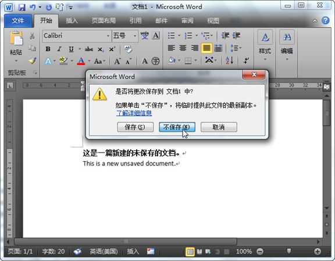Toggle superscript formatting
Viewport: 335px width, 261px height.
(112, 49)
